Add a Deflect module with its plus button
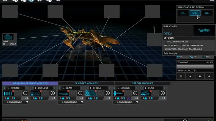This screenshot has height=121, width=216. click(53, 93)
